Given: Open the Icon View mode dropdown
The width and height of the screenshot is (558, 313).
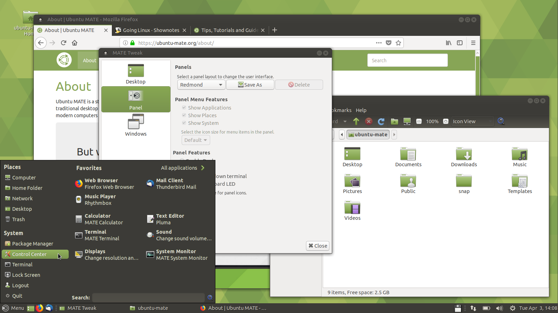Looking at the screenshot, I should coord(473,121).
